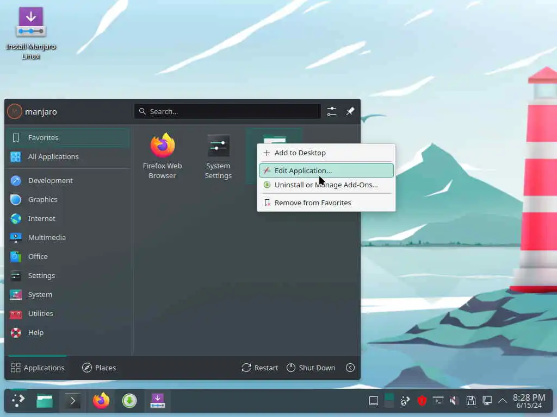Screen dimensions: 557x417
Task: Open the Utilities category
Action: click(68, 313)
